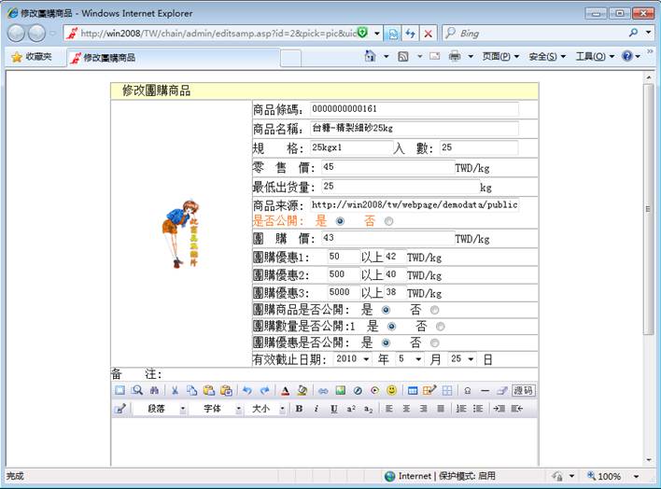Open the 段落 paragraph style dropdown
Screen dimensions: 661x489
(160, 409)
